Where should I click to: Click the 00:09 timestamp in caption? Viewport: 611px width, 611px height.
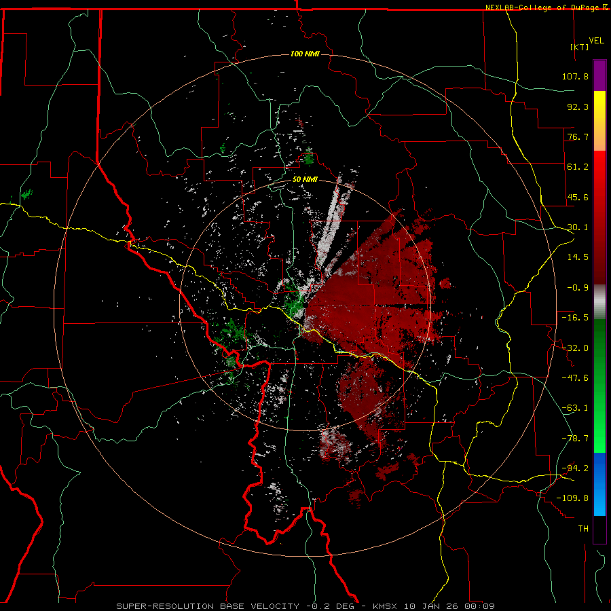[x=481, y=606]
